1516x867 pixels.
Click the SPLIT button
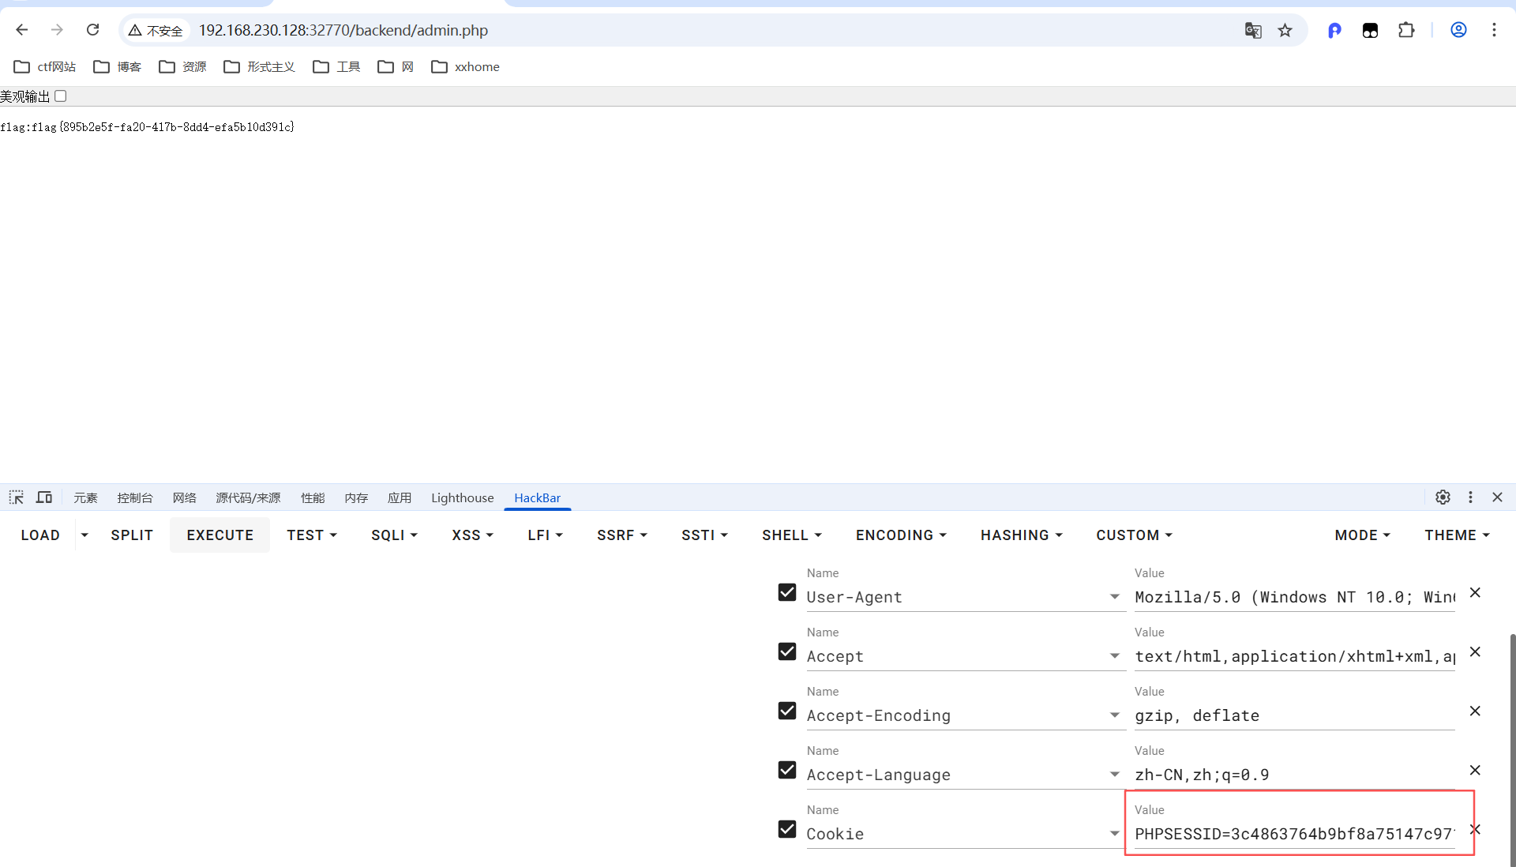(x=132, y=535)
